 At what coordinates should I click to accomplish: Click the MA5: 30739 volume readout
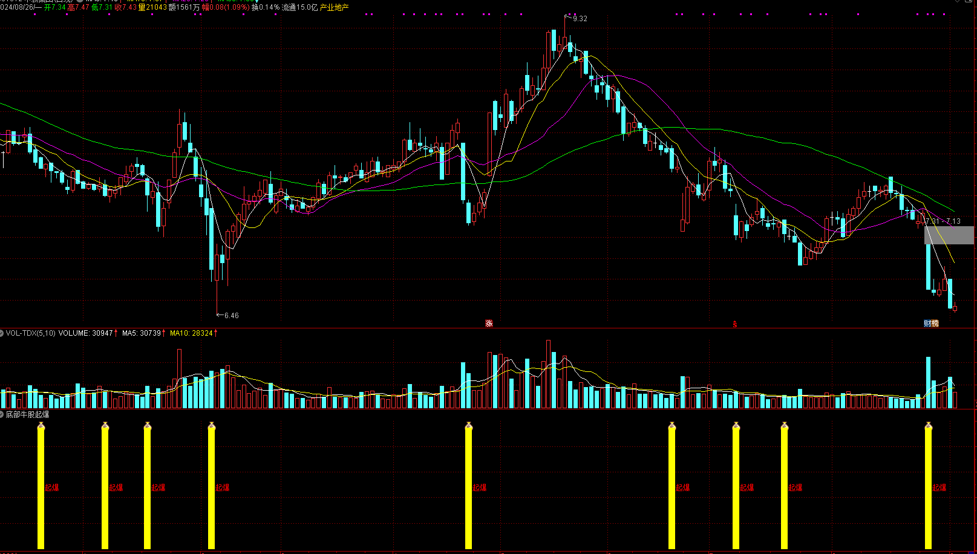142,333
